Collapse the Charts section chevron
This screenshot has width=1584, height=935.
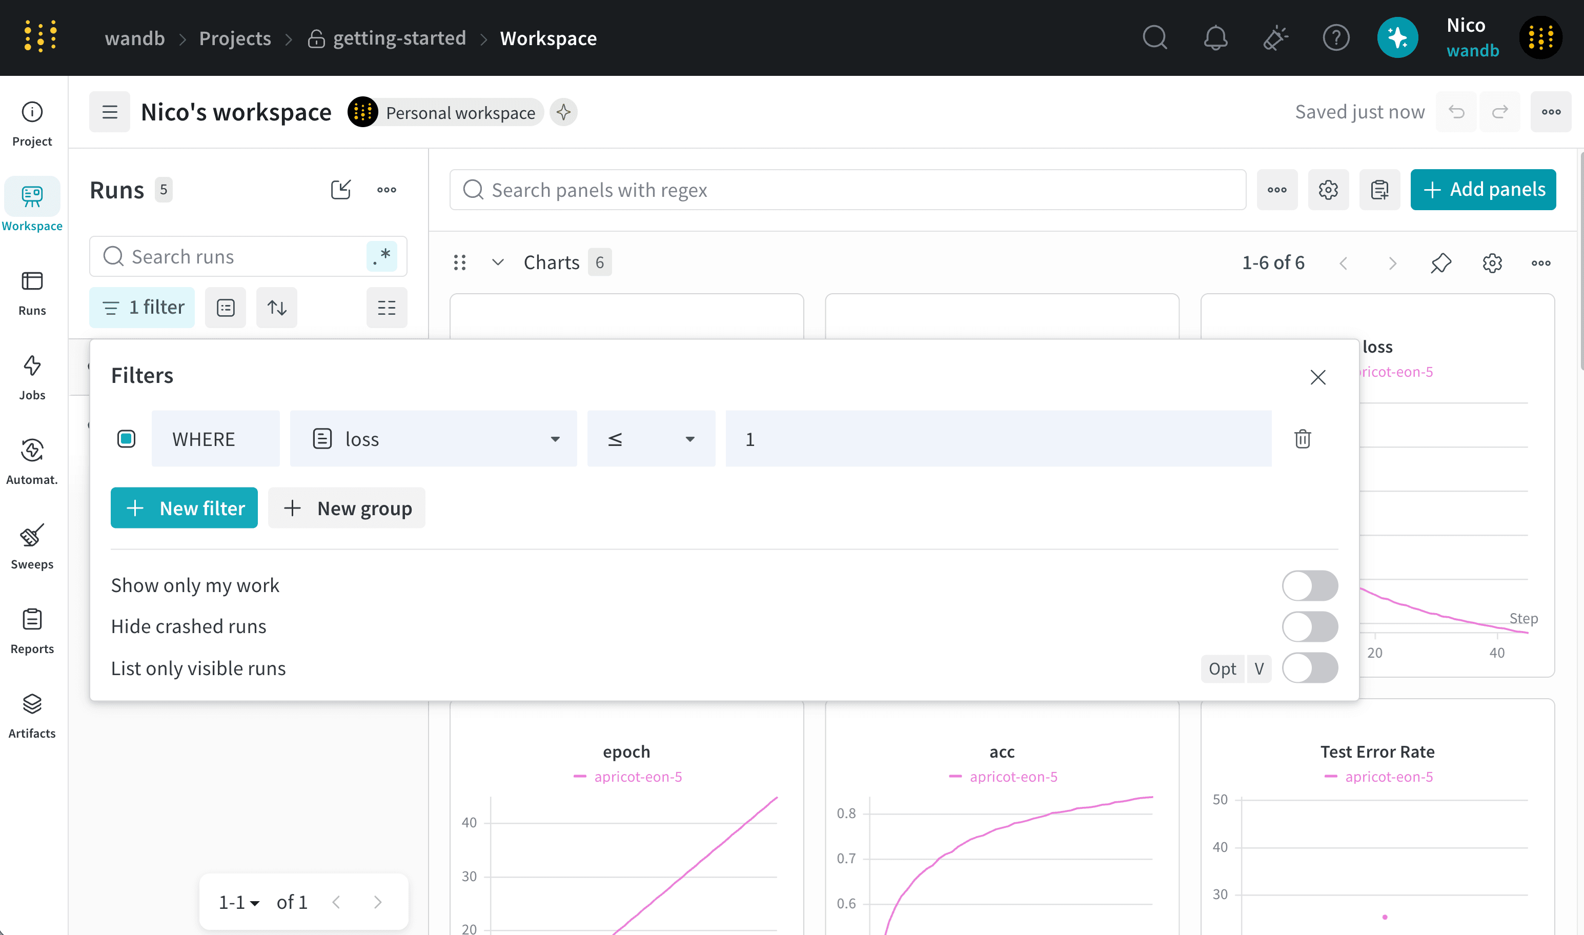(x=498, y=262)
